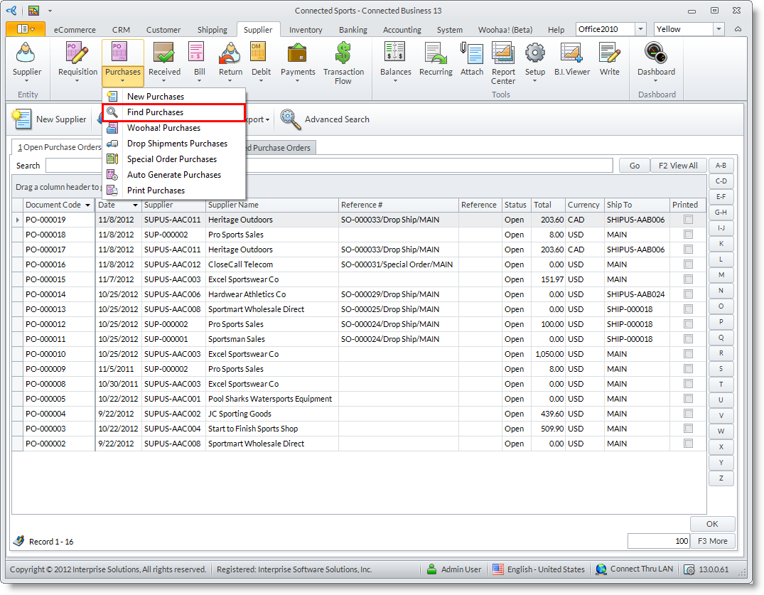
Task: Switch to the Inventory ribbon tab
Action: click(306, 30)
